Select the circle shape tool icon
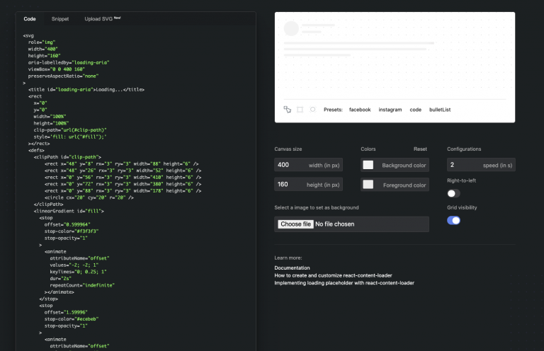This screenshot has width=544, height=351. pos(312,110)
